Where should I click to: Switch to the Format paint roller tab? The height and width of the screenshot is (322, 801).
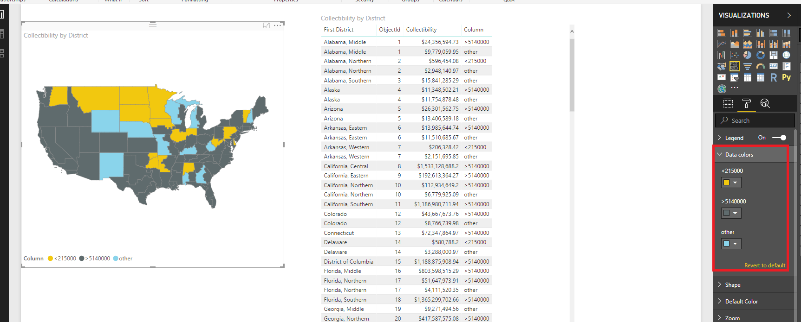746,103
